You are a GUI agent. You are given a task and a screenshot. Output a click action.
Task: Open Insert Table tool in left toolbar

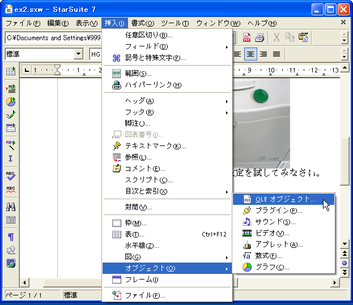[x=11, y=71]
